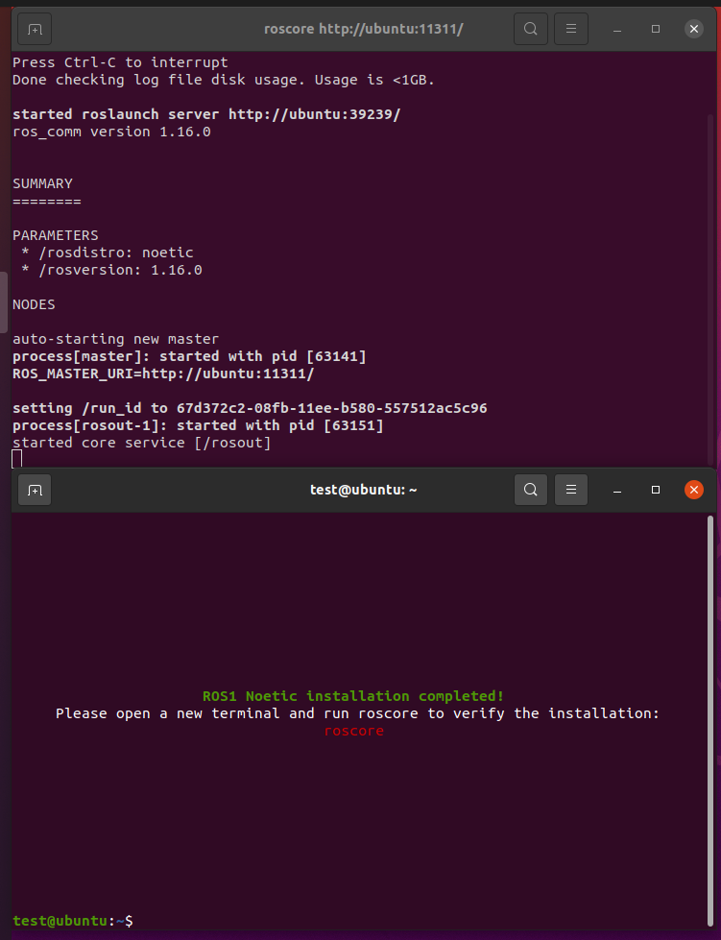Open hamburger menu in test@ubuntu terminal

tap(571, 490)
